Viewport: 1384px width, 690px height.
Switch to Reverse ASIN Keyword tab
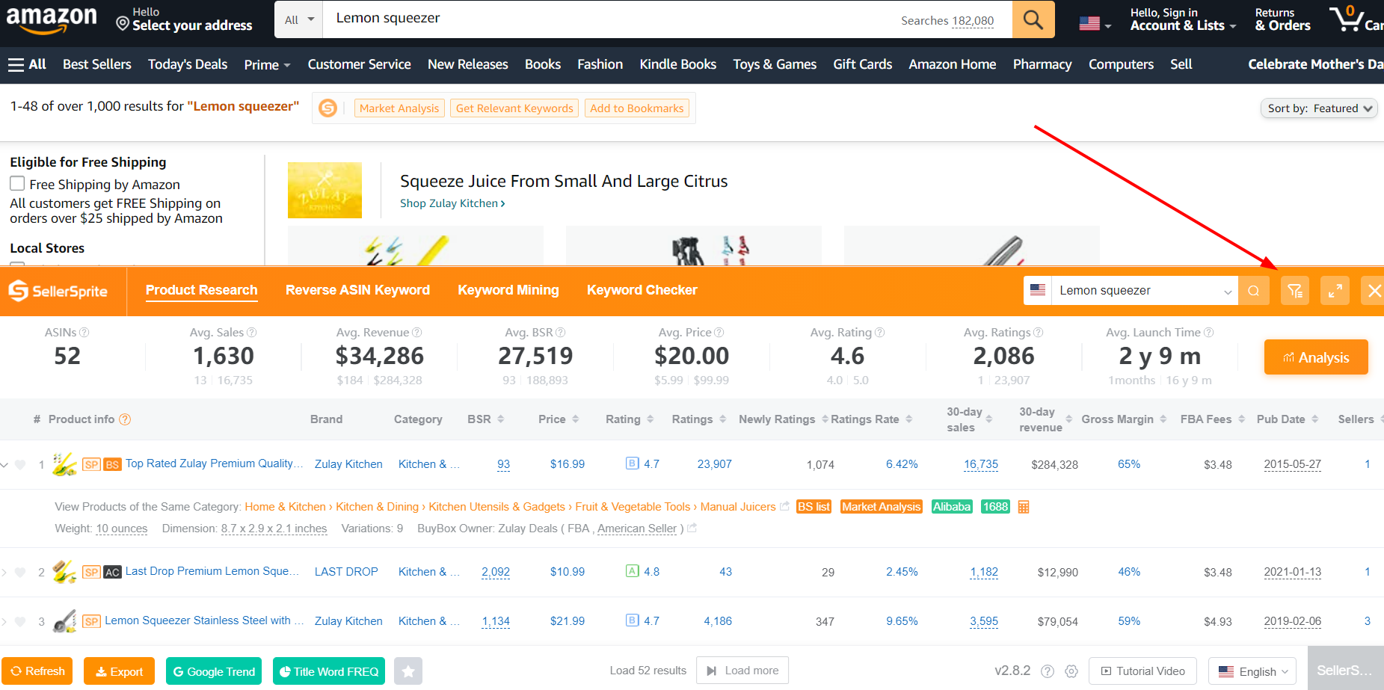click(357, 290)
